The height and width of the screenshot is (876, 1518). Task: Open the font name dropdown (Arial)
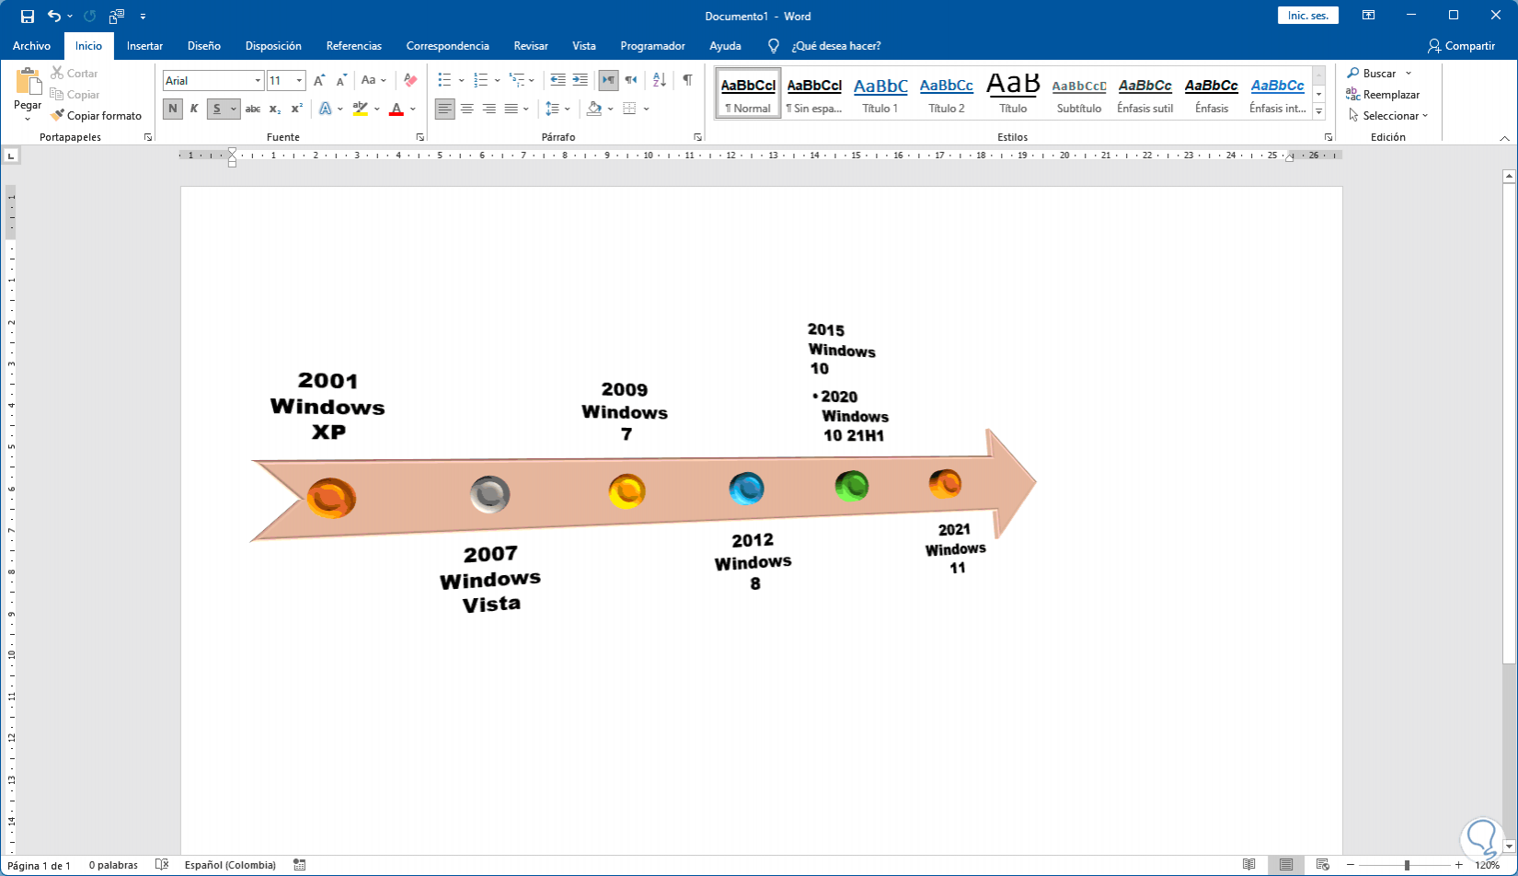click(258, 81)
